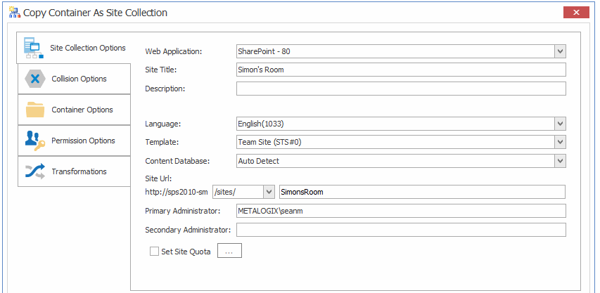Click the Site Quota ellipsis button
The image size is (600, 293).
(x=229, y=252)
